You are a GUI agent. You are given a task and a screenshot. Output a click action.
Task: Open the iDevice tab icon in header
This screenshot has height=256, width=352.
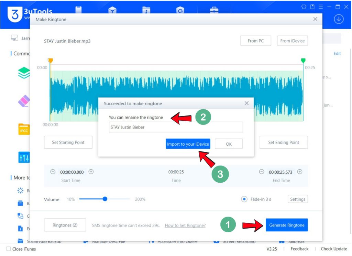pos(79,10)
